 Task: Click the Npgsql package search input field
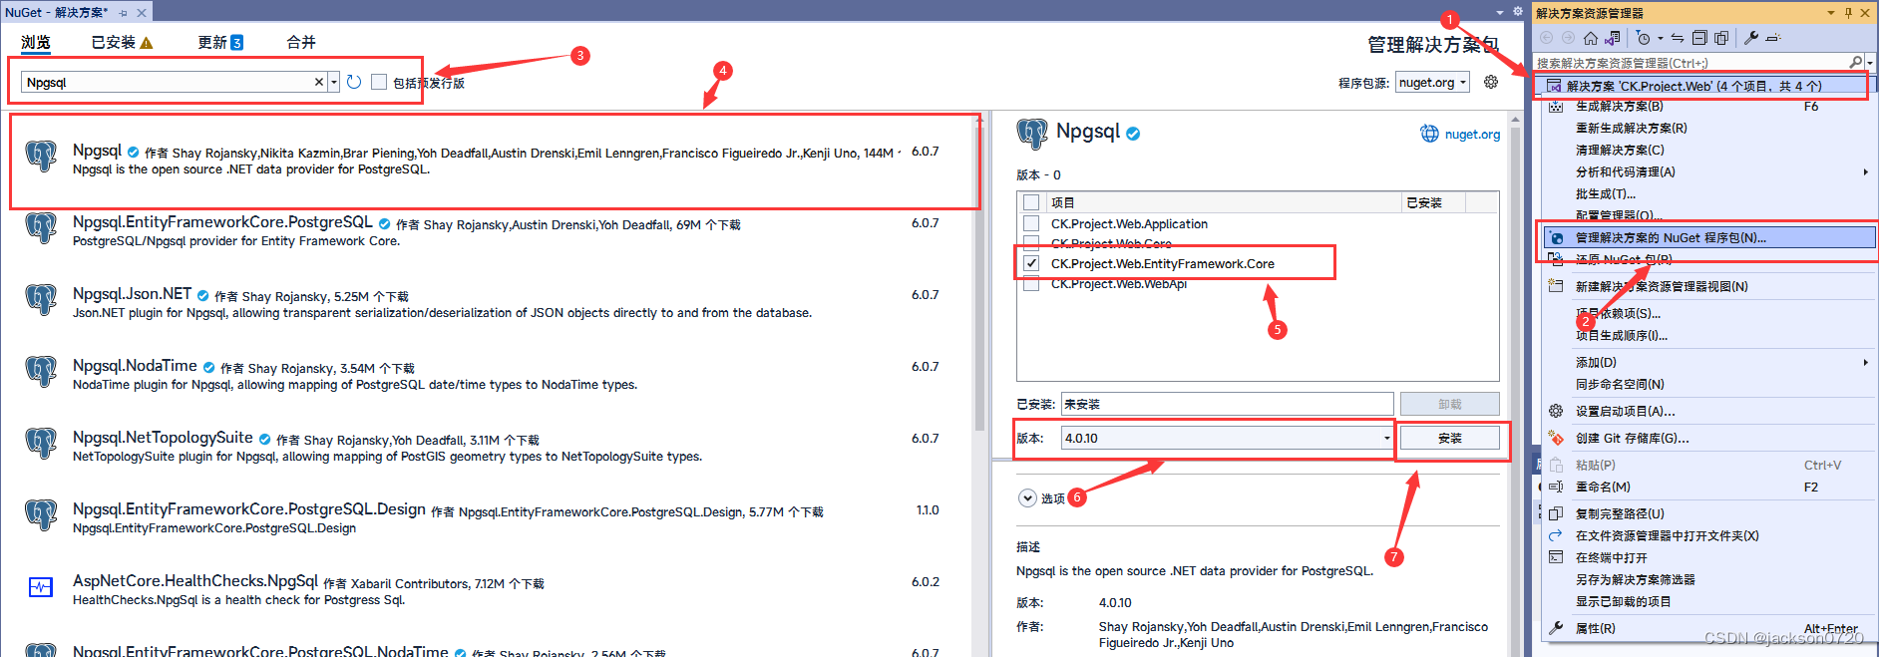pyautogui.click(x=168, y=82)
